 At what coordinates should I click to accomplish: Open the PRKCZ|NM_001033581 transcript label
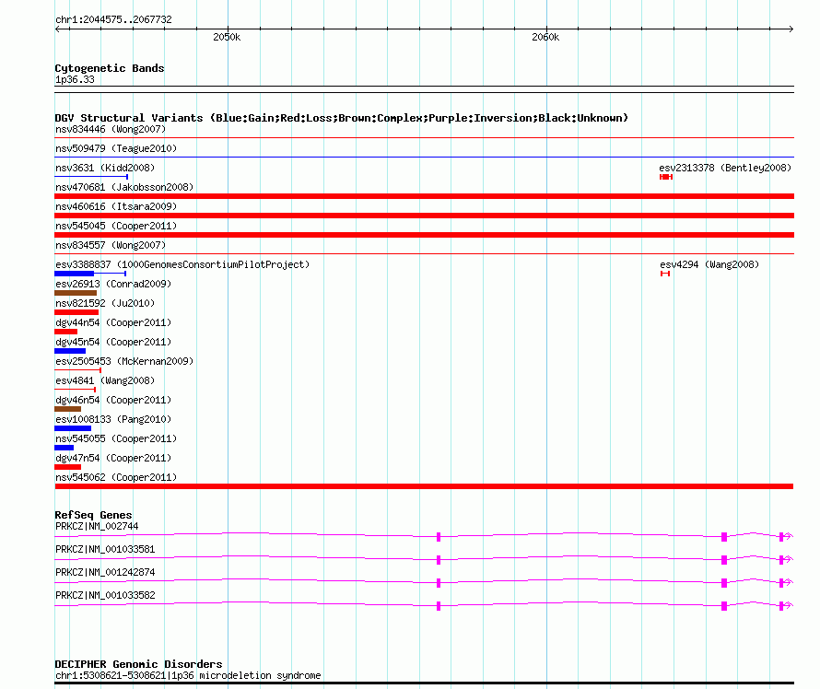pos(105,549)
